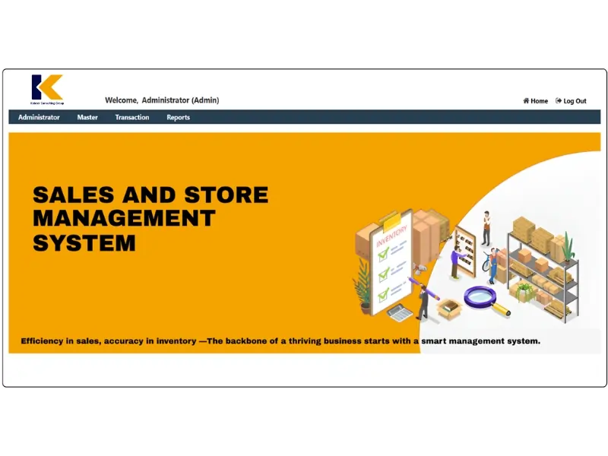Expand the Transaction menu
608x456 pixels.
(132, 117)
